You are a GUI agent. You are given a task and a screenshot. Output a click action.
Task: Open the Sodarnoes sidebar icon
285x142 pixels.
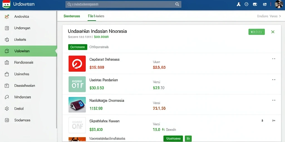click(7, 120)
